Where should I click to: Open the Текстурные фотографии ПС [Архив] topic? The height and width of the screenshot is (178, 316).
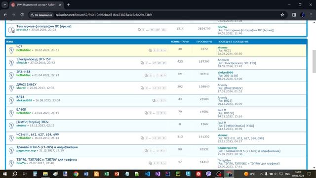click(x=44, y=26)
